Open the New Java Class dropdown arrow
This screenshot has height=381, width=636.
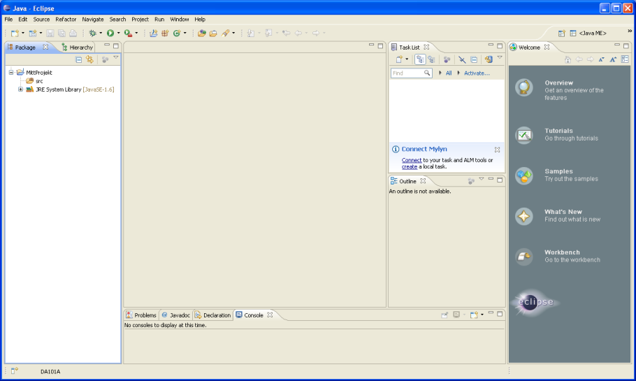click(185, 34)
